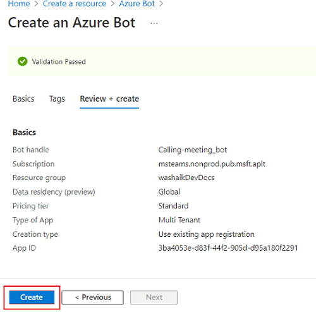The image size is (316, 312).
Task: Switch to the Tags tab
Action: click(57, 99)
